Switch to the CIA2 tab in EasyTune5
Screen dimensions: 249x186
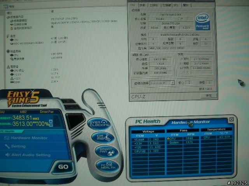tap(2, 112)
